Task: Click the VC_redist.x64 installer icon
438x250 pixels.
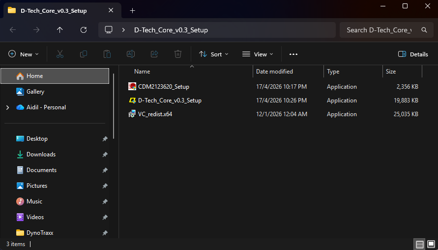Action: 132,114
